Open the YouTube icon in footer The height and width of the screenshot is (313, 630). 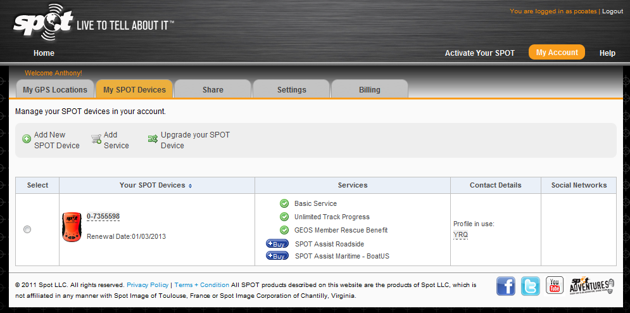(555, 286)
